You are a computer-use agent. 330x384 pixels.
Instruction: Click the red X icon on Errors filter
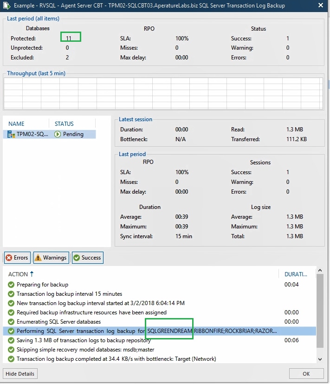[9, 258]
